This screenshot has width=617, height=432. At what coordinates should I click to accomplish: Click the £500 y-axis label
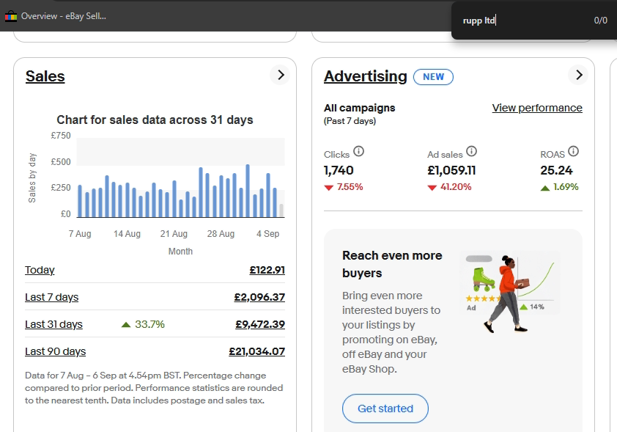[61, 162]
